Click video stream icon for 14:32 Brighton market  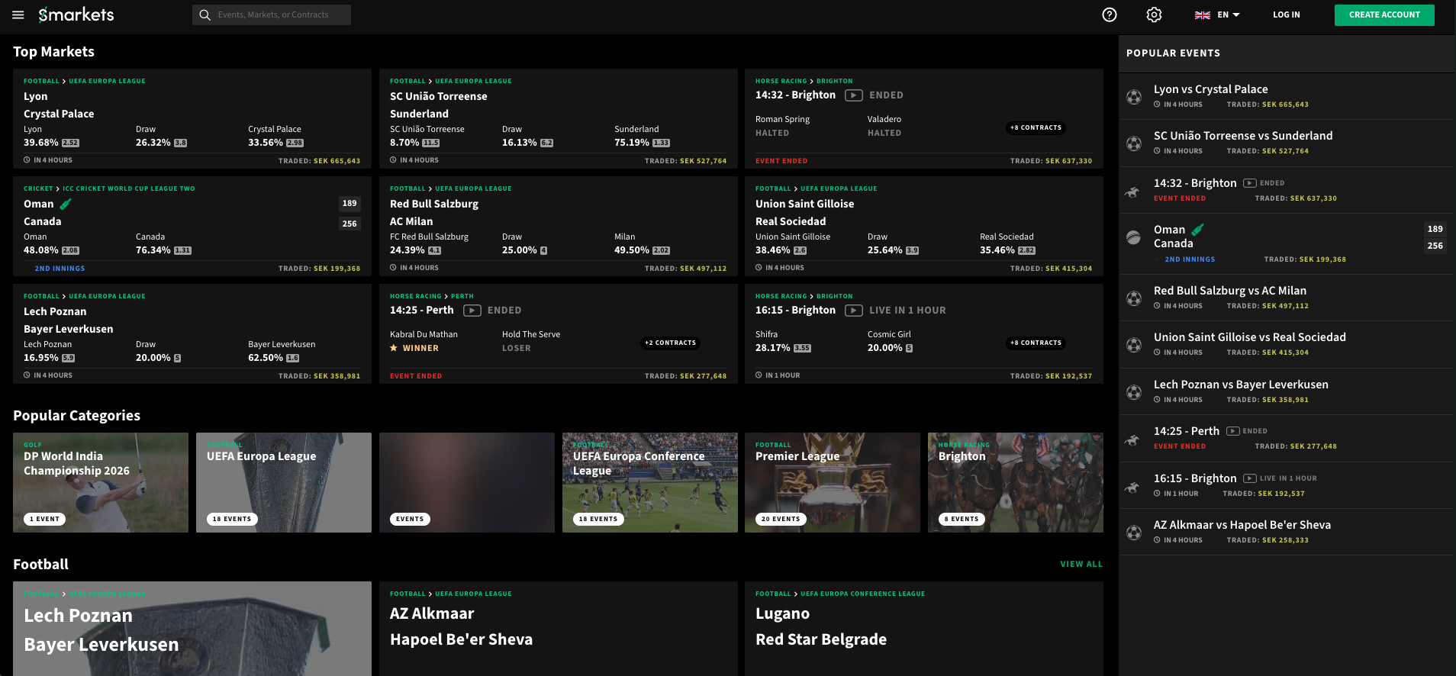coord(854,95)
